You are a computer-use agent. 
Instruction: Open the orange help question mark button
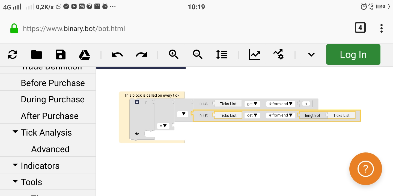(x=366, y=169)
